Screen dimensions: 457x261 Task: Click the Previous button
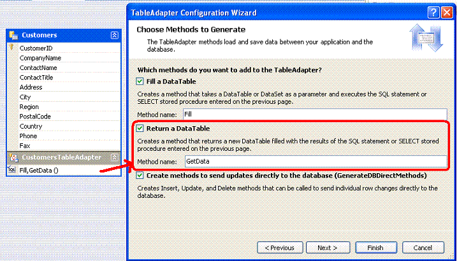[x=280, y=248]
